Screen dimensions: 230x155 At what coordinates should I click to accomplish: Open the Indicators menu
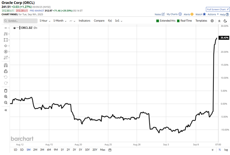pos(84,21)
